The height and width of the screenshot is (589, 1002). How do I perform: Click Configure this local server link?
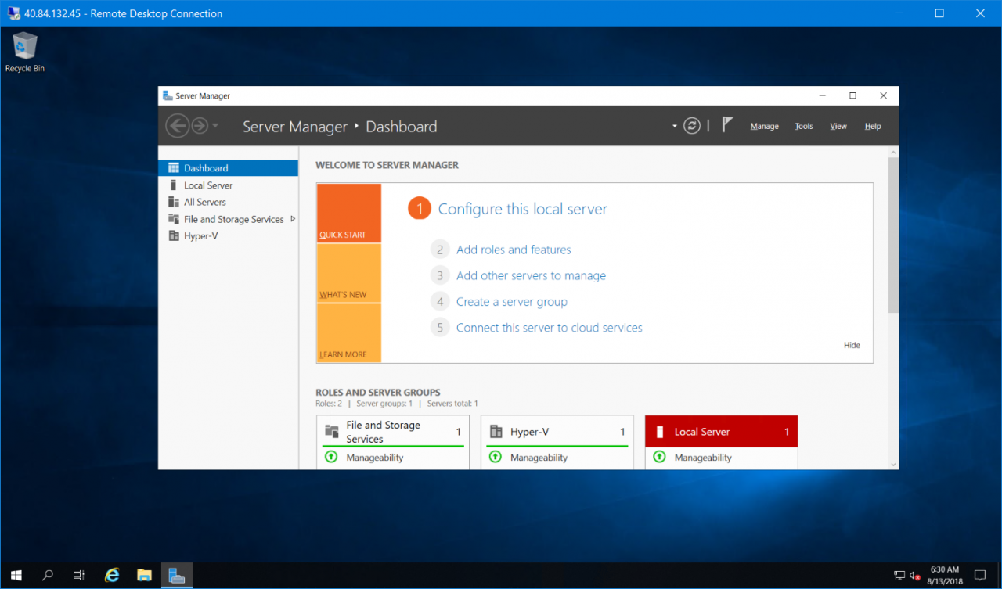coord(522,209)
